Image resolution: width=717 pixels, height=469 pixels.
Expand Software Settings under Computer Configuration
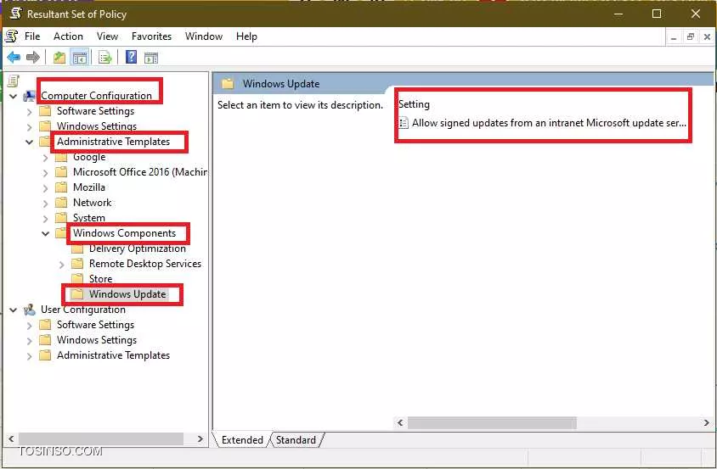[x=29, y=111]
